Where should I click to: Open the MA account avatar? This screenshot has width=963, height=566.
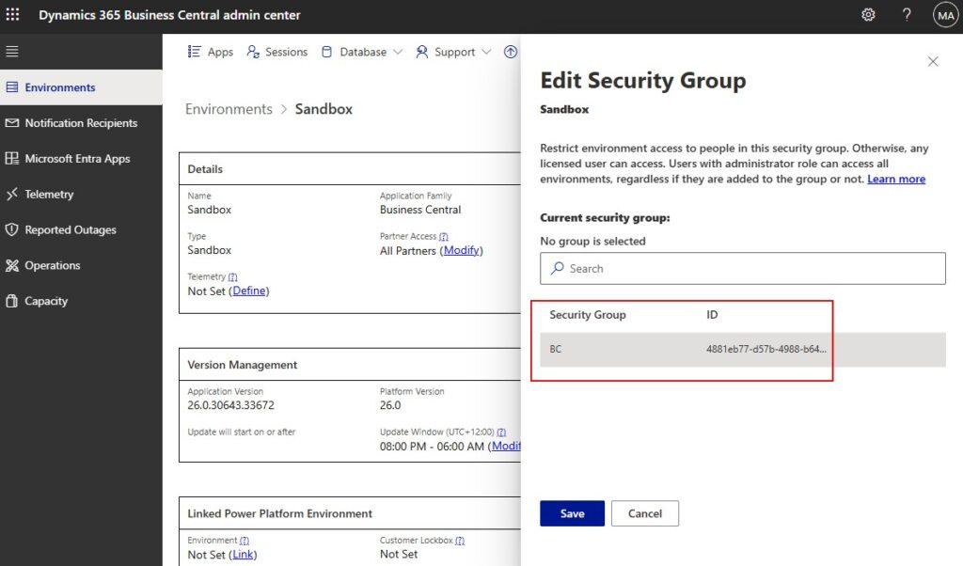click(946, 15)
